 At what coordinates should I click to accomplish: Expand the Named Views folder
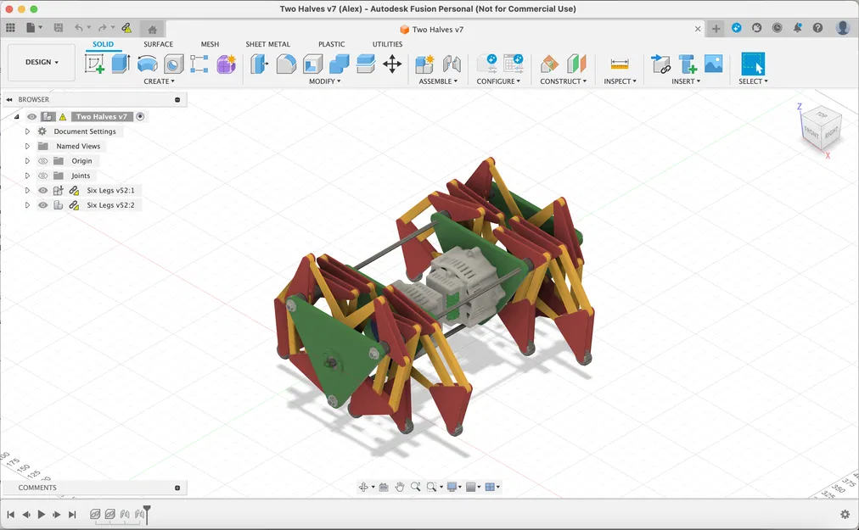coord(26,146)
